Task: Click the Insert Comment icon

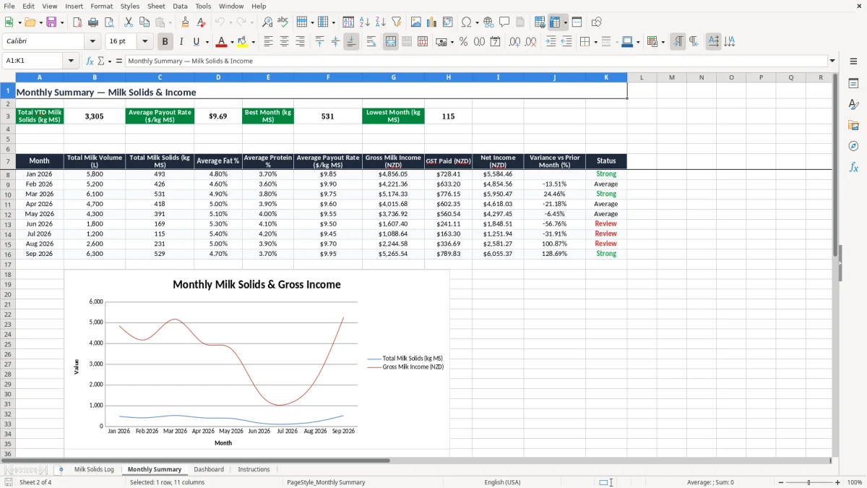Action: click(x=504, y=22)
